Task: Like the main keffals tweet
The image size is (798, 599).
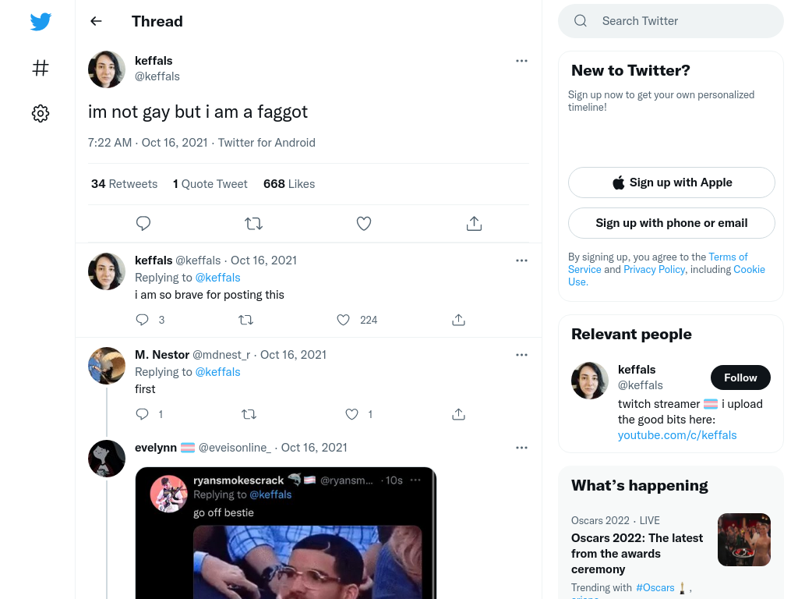Action: pos(363,224)
